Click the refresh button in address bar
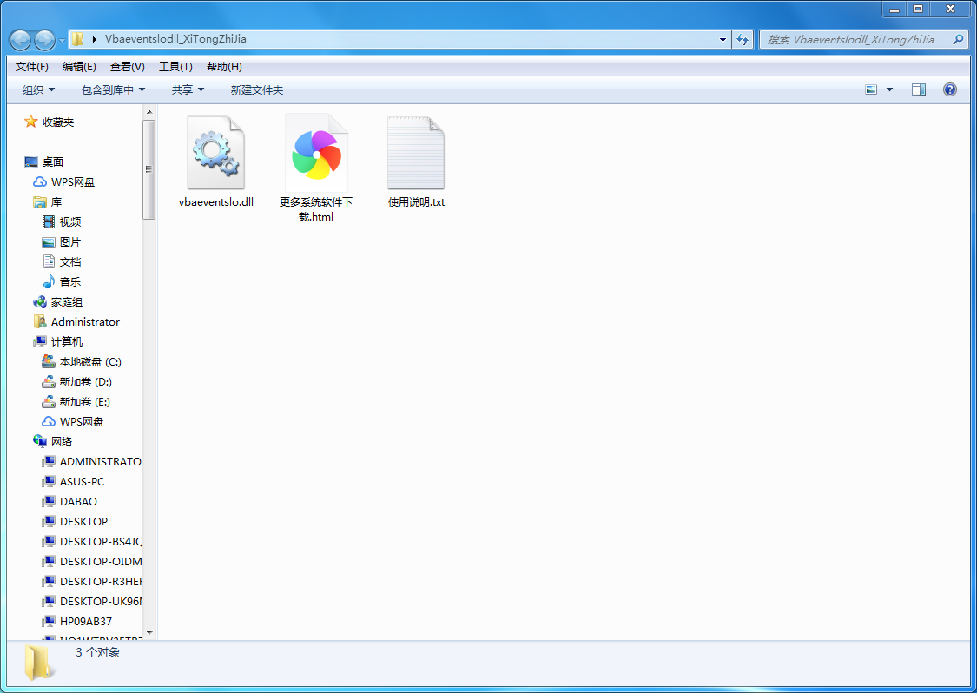 click(743, 39)
